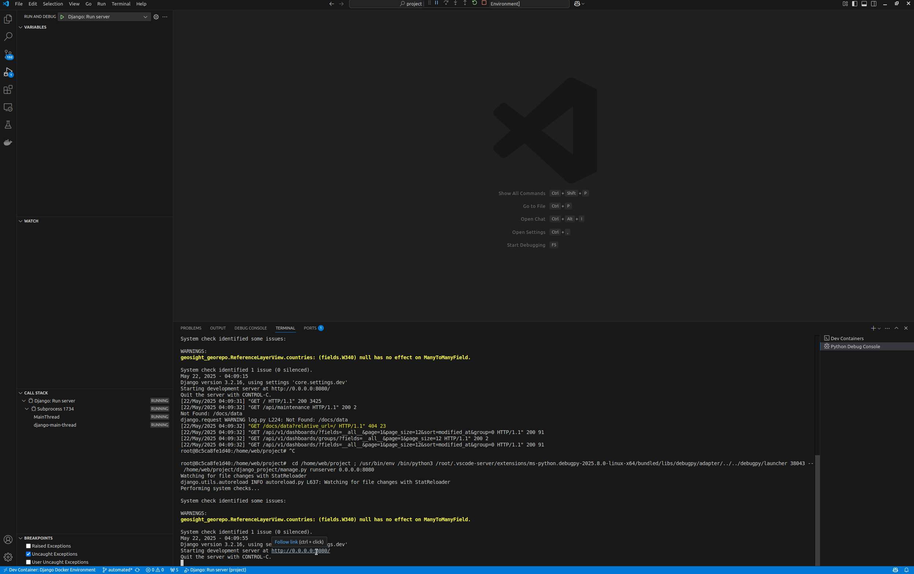
Task: Collapse the WATCH section
Action: coord(21,221)
